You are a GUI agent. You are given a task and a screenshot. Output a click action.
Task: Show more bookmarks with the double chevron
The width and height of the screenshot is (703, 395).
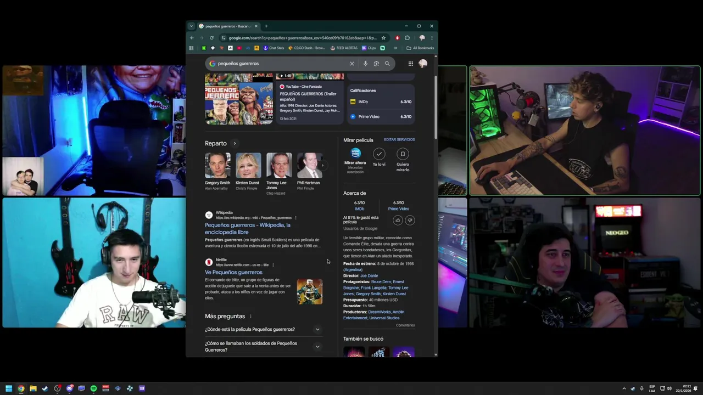[395, 48]
